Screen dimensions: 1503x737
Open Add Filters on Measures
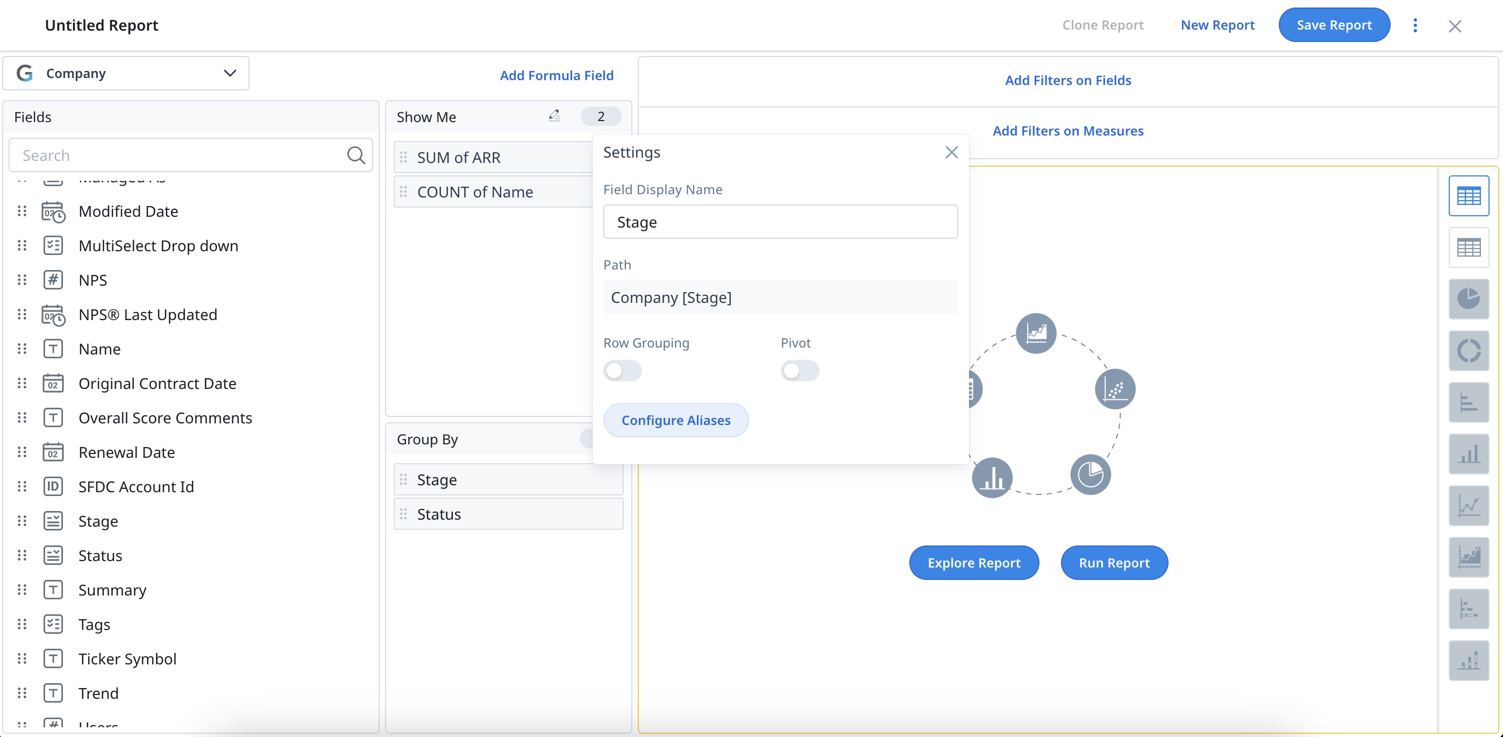pyautogui.click(x=1068, y=131)
